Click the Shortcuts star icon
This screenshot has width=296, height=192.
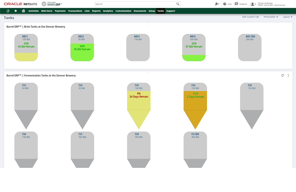pos(16,11)
